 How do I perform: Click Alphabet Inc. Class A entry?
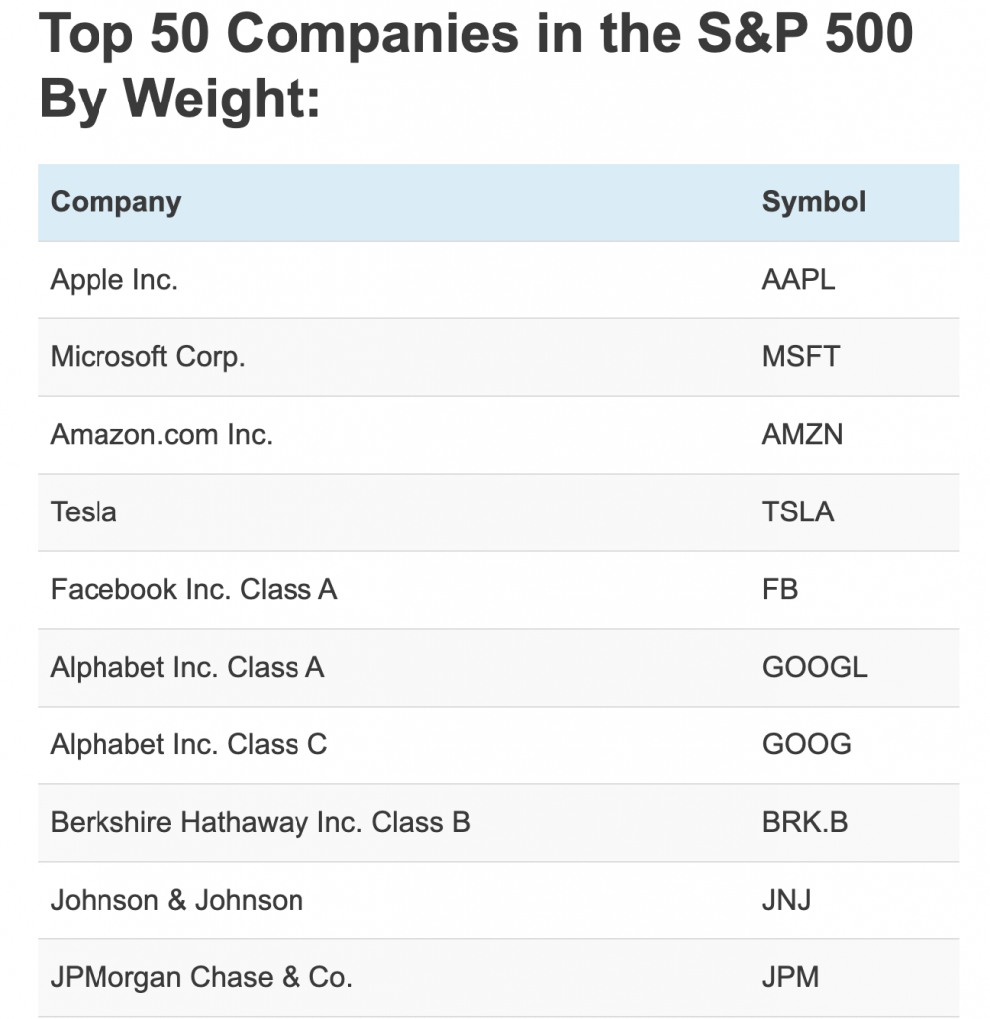(x=187, y=668)
